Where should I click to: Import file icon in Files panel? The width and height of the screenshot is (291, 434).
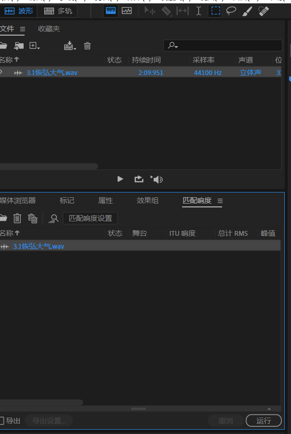click(x=19, y=46)
